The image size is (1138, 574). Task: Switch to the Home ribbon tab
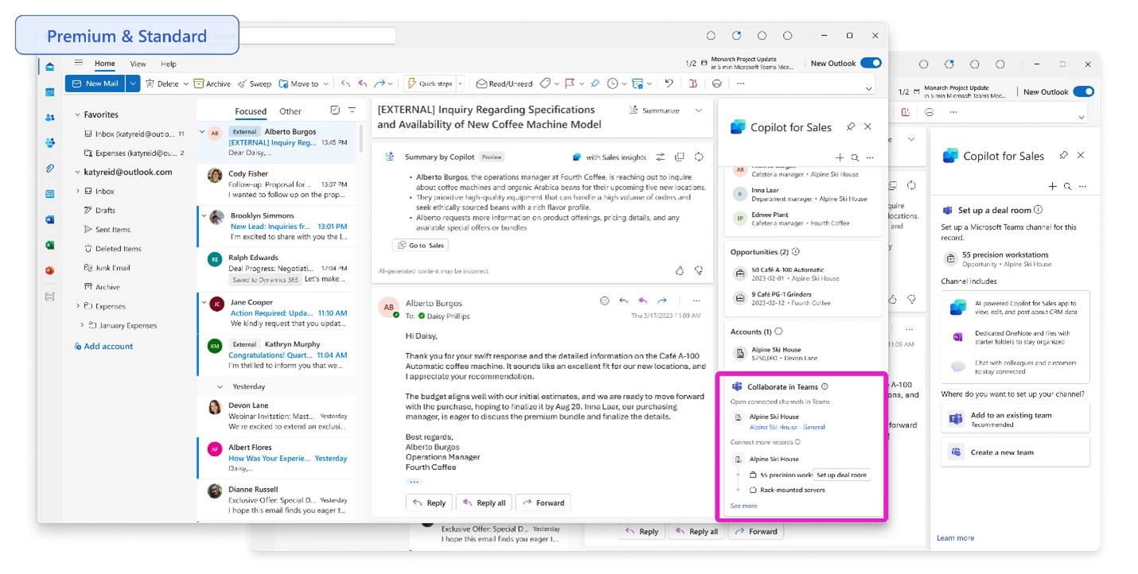[105, 64]
